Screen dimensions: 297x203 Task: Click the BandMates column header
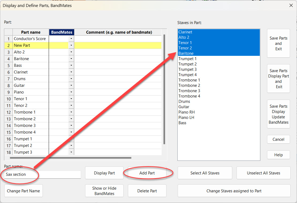(62, 32)
